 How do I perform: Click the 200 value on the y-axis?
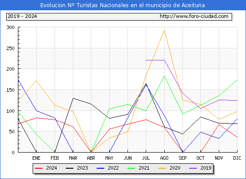11,69
